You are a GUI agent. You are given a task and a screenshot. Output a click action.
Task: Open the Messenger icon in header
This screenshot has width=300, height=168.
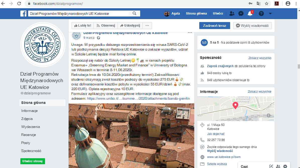(x=241, y=14)
